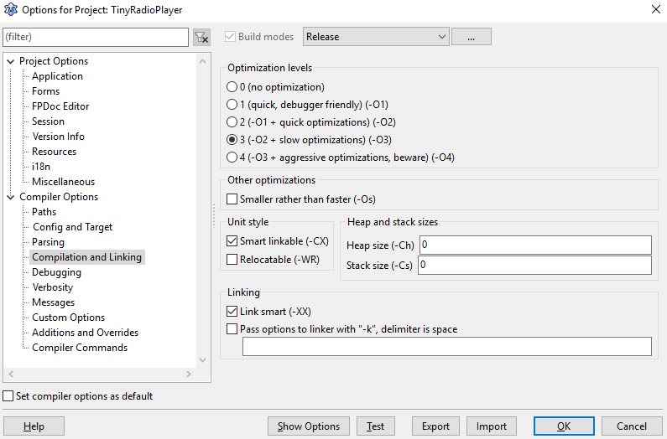Click the Lazarus icon in title bar
The width and height of the screenshot is (667, 439).
click(11, 9)
